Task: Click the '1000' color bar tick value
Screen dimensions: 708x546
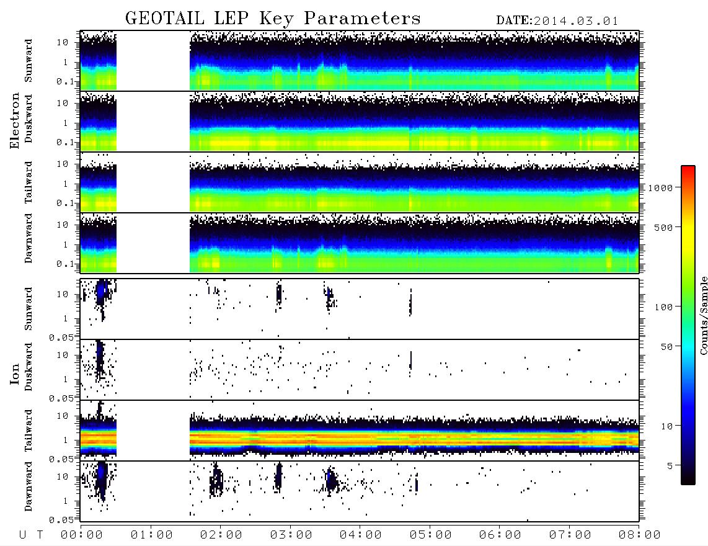Action: point(660,188)
